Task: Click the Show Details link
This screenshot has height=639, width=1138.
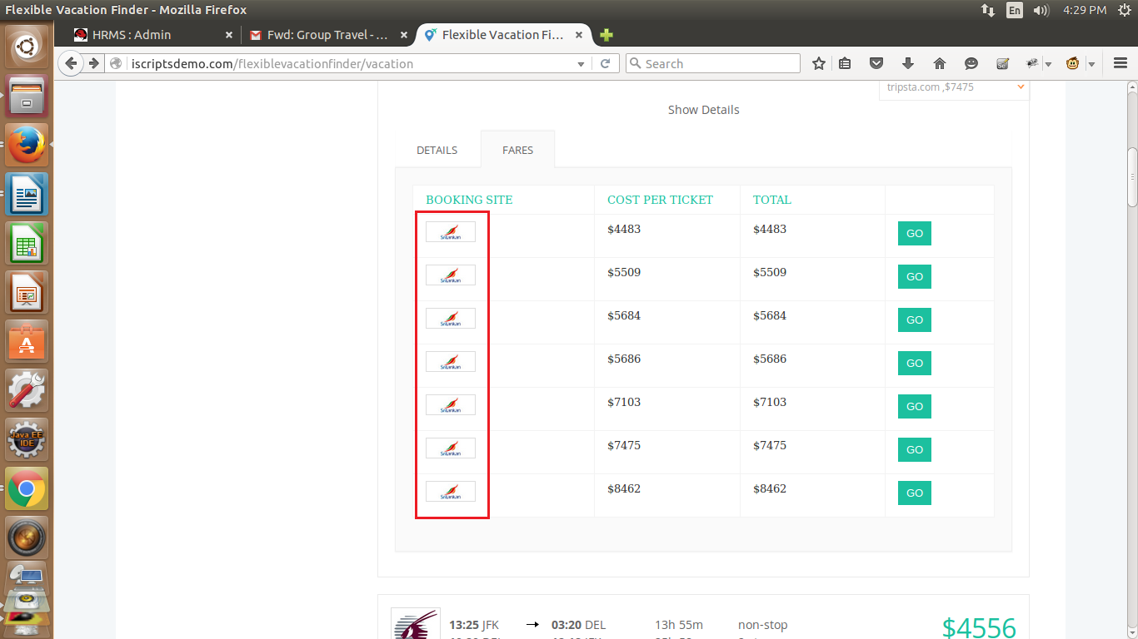Action: (703, 110)
